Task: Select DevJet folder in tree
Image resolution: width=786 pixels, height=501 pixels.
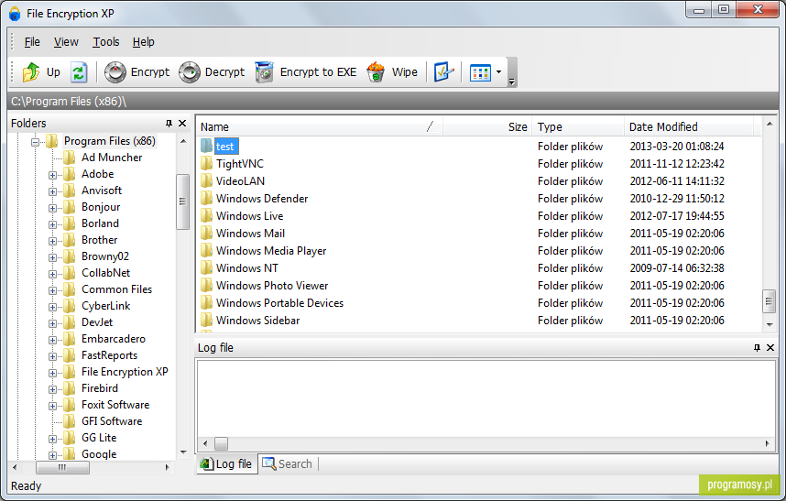Action: (x=97, y=322)
